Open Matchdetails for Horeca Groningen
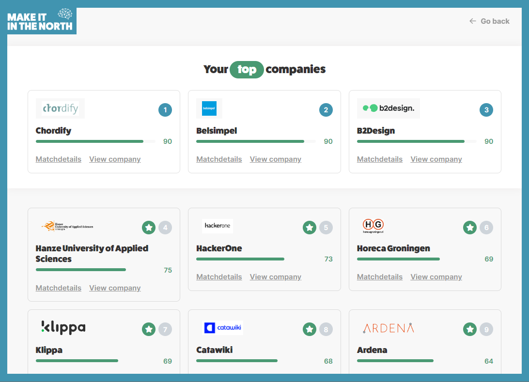The width and height of the screenshot is (529, 382). click(379, 277)
